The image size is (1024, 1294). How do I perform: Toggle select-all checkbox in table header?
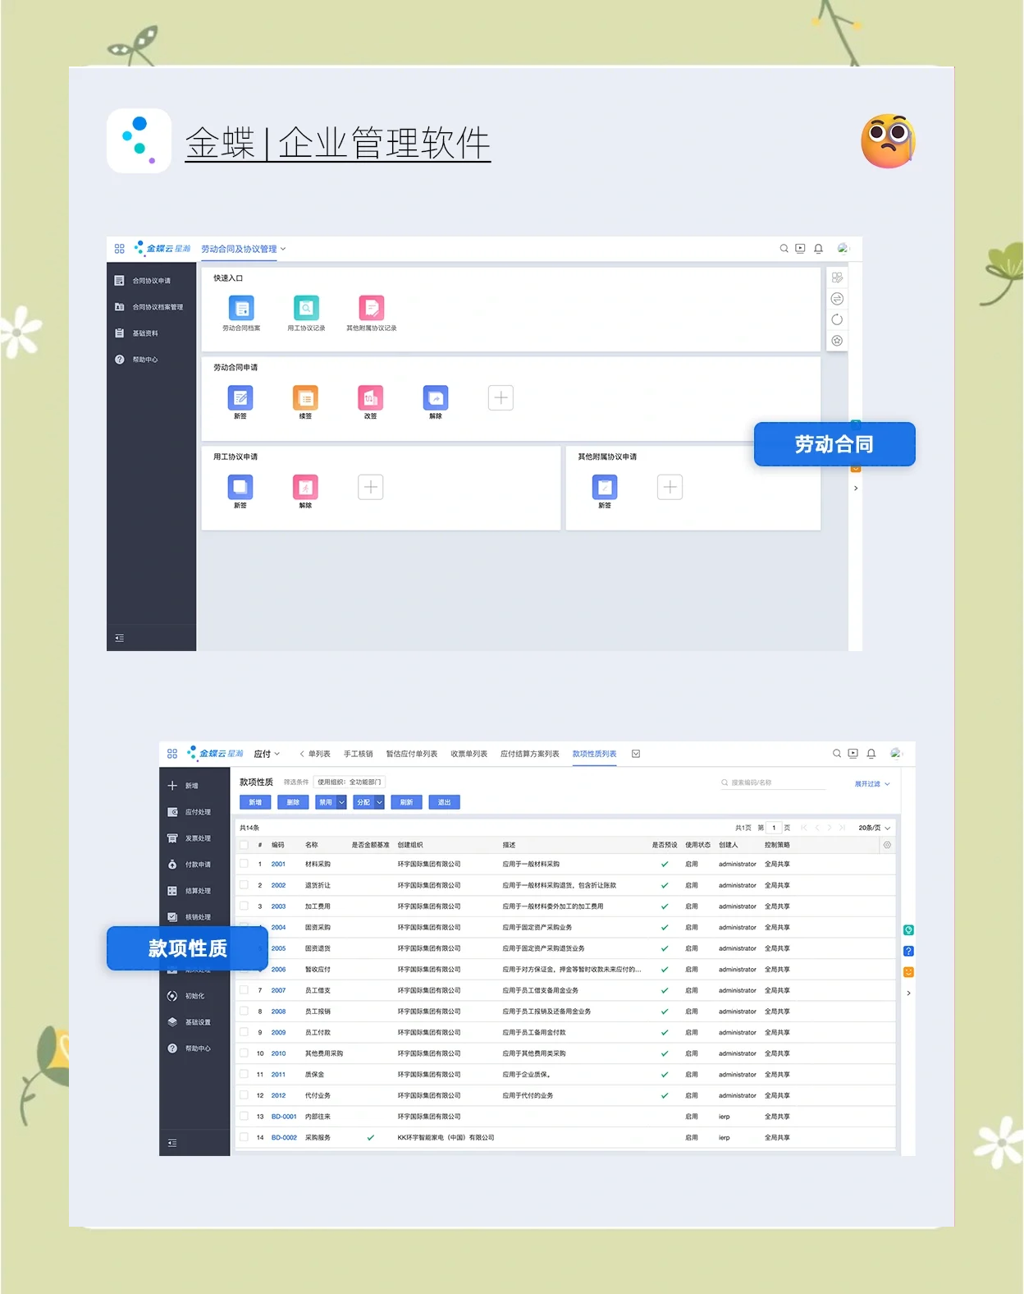pos(244,845)
